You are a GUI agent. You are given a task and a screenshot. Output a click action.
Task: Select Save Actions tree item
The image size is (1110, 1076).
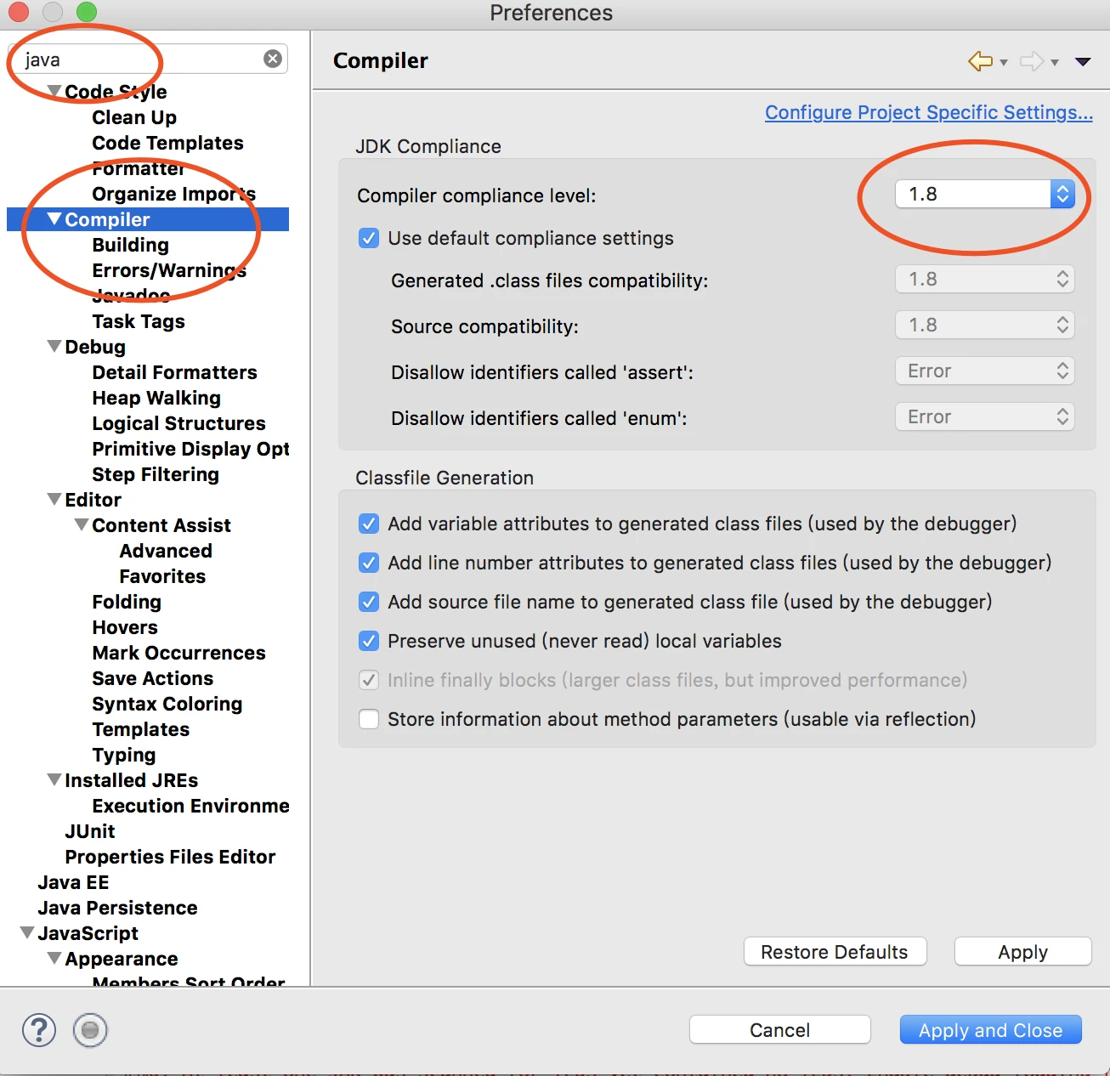[153, 678]
